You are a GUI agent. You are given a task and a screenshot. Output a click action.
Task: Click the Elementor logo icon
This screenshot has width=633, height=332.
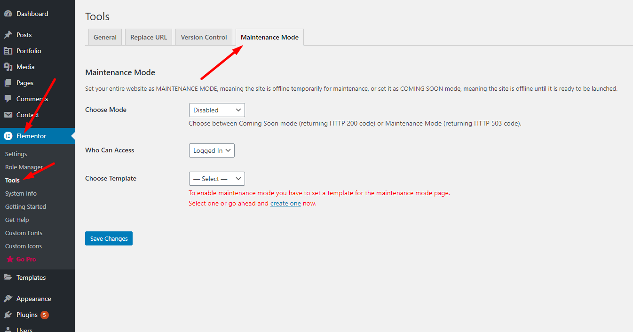point(8,136)
